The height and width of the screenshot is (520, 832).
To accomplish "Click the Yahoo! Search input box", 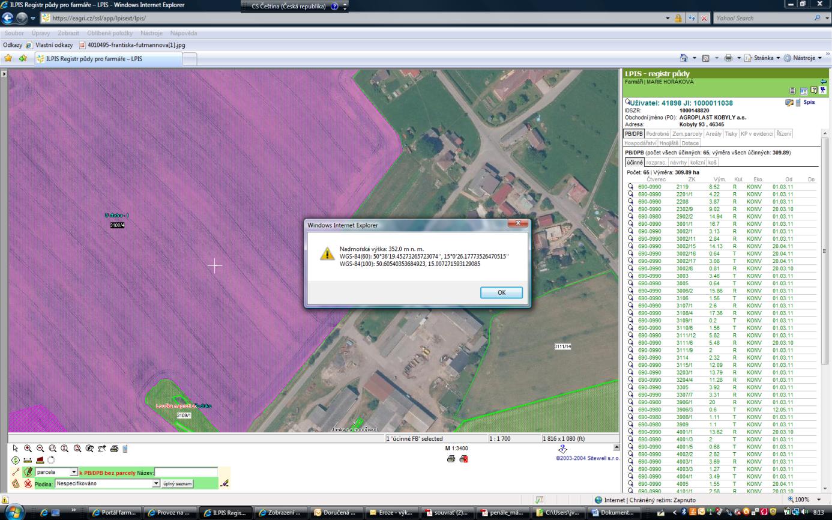I will click(763, 18).
